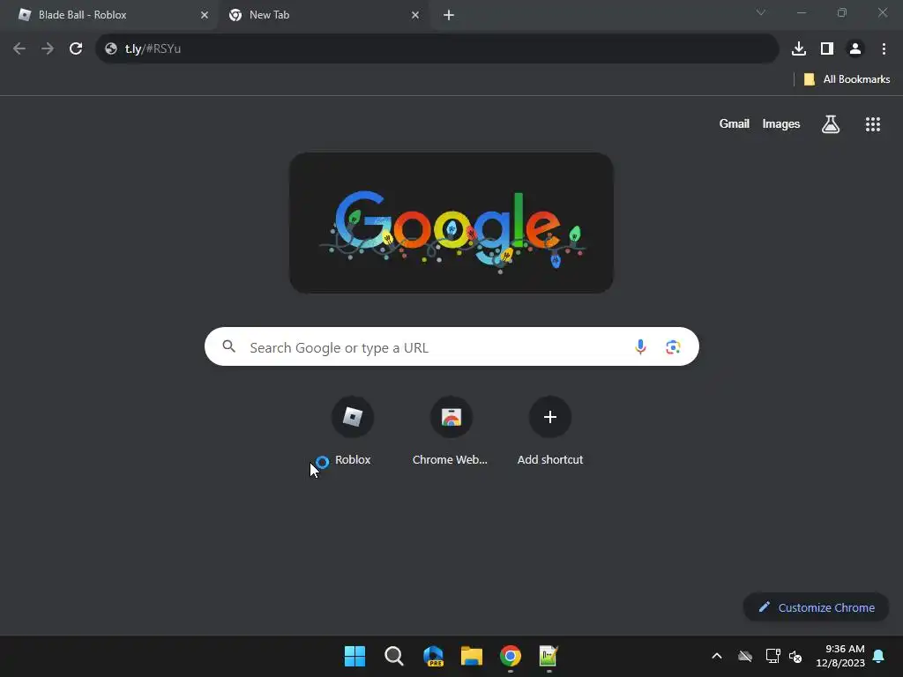
Task: Click the Chrome icon in the taskbar
Action: click(511, 656)
